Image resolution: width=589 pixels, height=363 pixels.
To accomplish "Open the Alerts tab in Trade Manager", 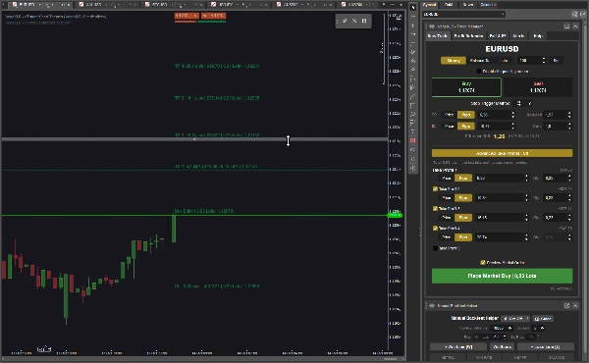I will click(x=518, y=35).
